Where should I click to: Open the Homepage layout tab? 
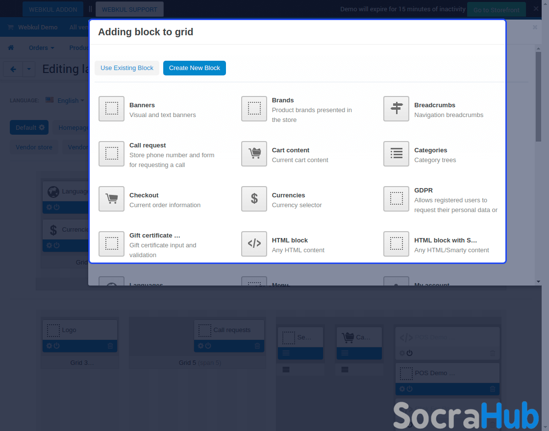73,128
